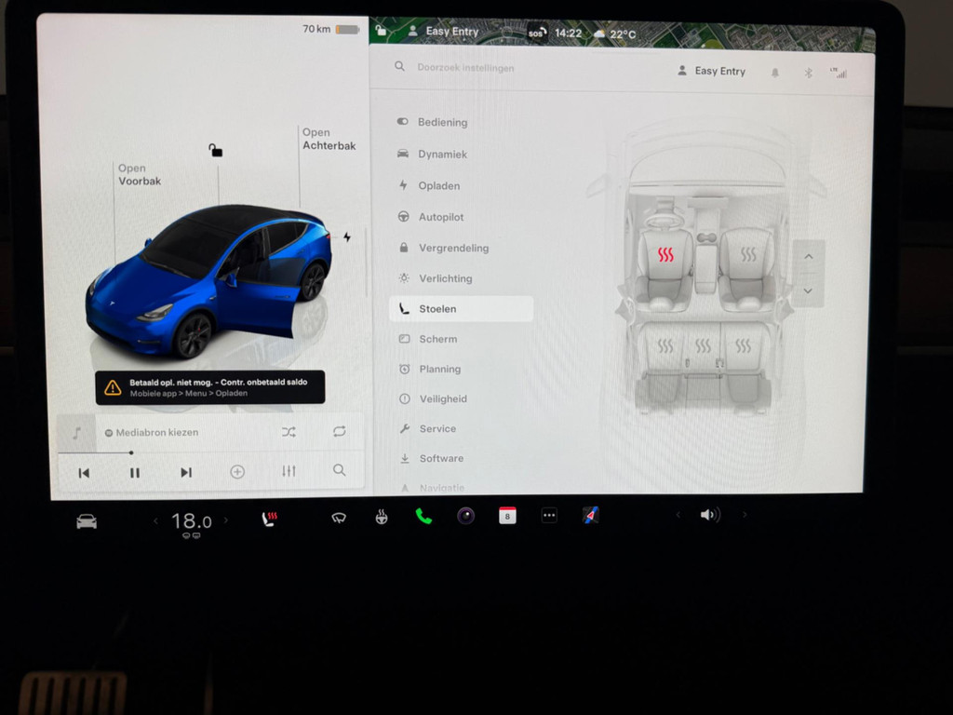Screen dimensions: 953x715
Task: Tap the Bluetooth icon in settings header
Action: click(808, 73)
